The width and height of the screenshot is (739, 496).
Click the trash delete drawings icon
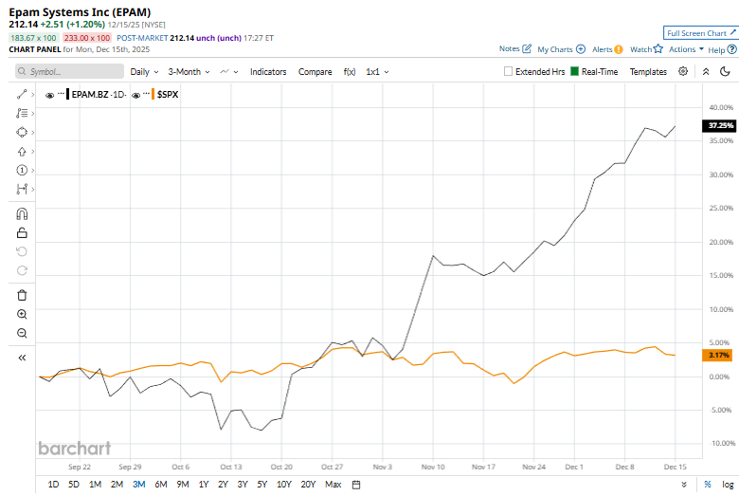pos(22,296)
